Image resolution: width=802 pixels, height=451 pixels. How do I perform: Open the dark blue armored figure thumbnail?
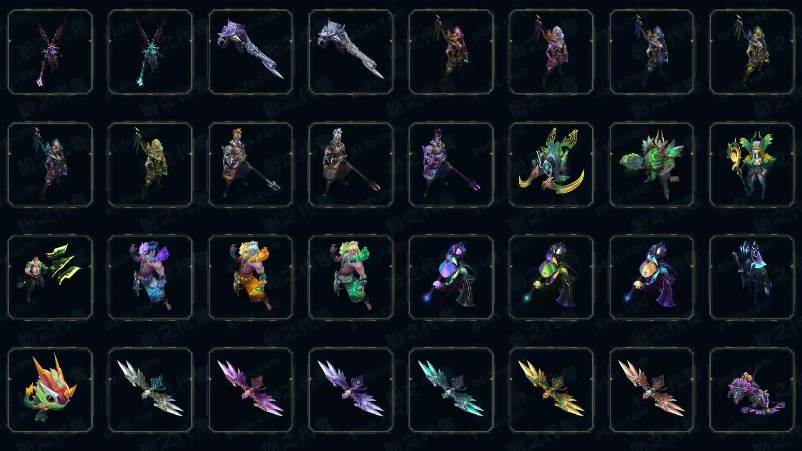pos(752,277)
